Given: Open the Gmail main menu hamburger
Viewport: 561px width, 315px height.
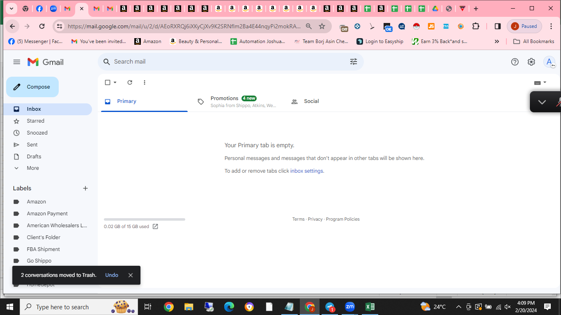Looking at the screenshot, I should coord(16,62).
